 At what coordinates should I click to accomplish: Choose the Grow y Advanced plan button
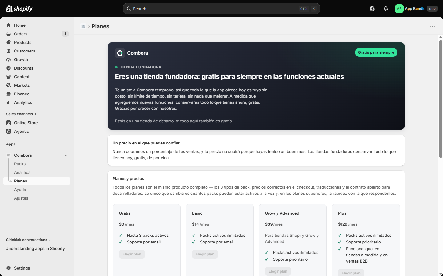coord(278,271)
